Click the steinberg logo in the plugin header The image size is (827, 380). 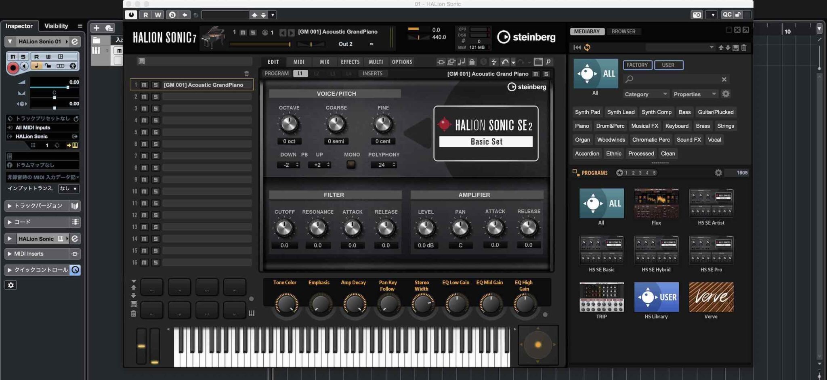[x=526, y=38]
